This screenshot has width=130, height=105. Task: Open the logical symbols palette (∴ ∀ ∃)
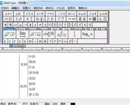pos(61,14)
